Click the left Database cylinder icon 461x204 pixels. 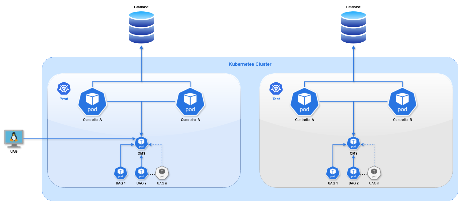pyautogui.click(x=141, y=27)
